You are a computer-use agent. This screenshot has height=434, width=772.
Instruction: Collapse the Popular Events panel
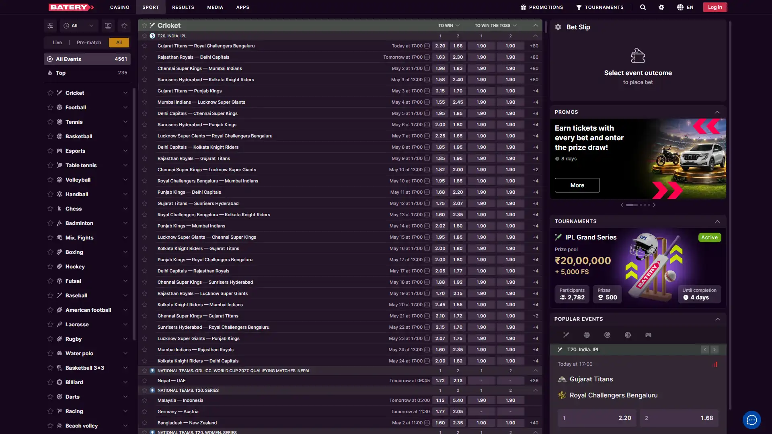click(x=718, y=319)
